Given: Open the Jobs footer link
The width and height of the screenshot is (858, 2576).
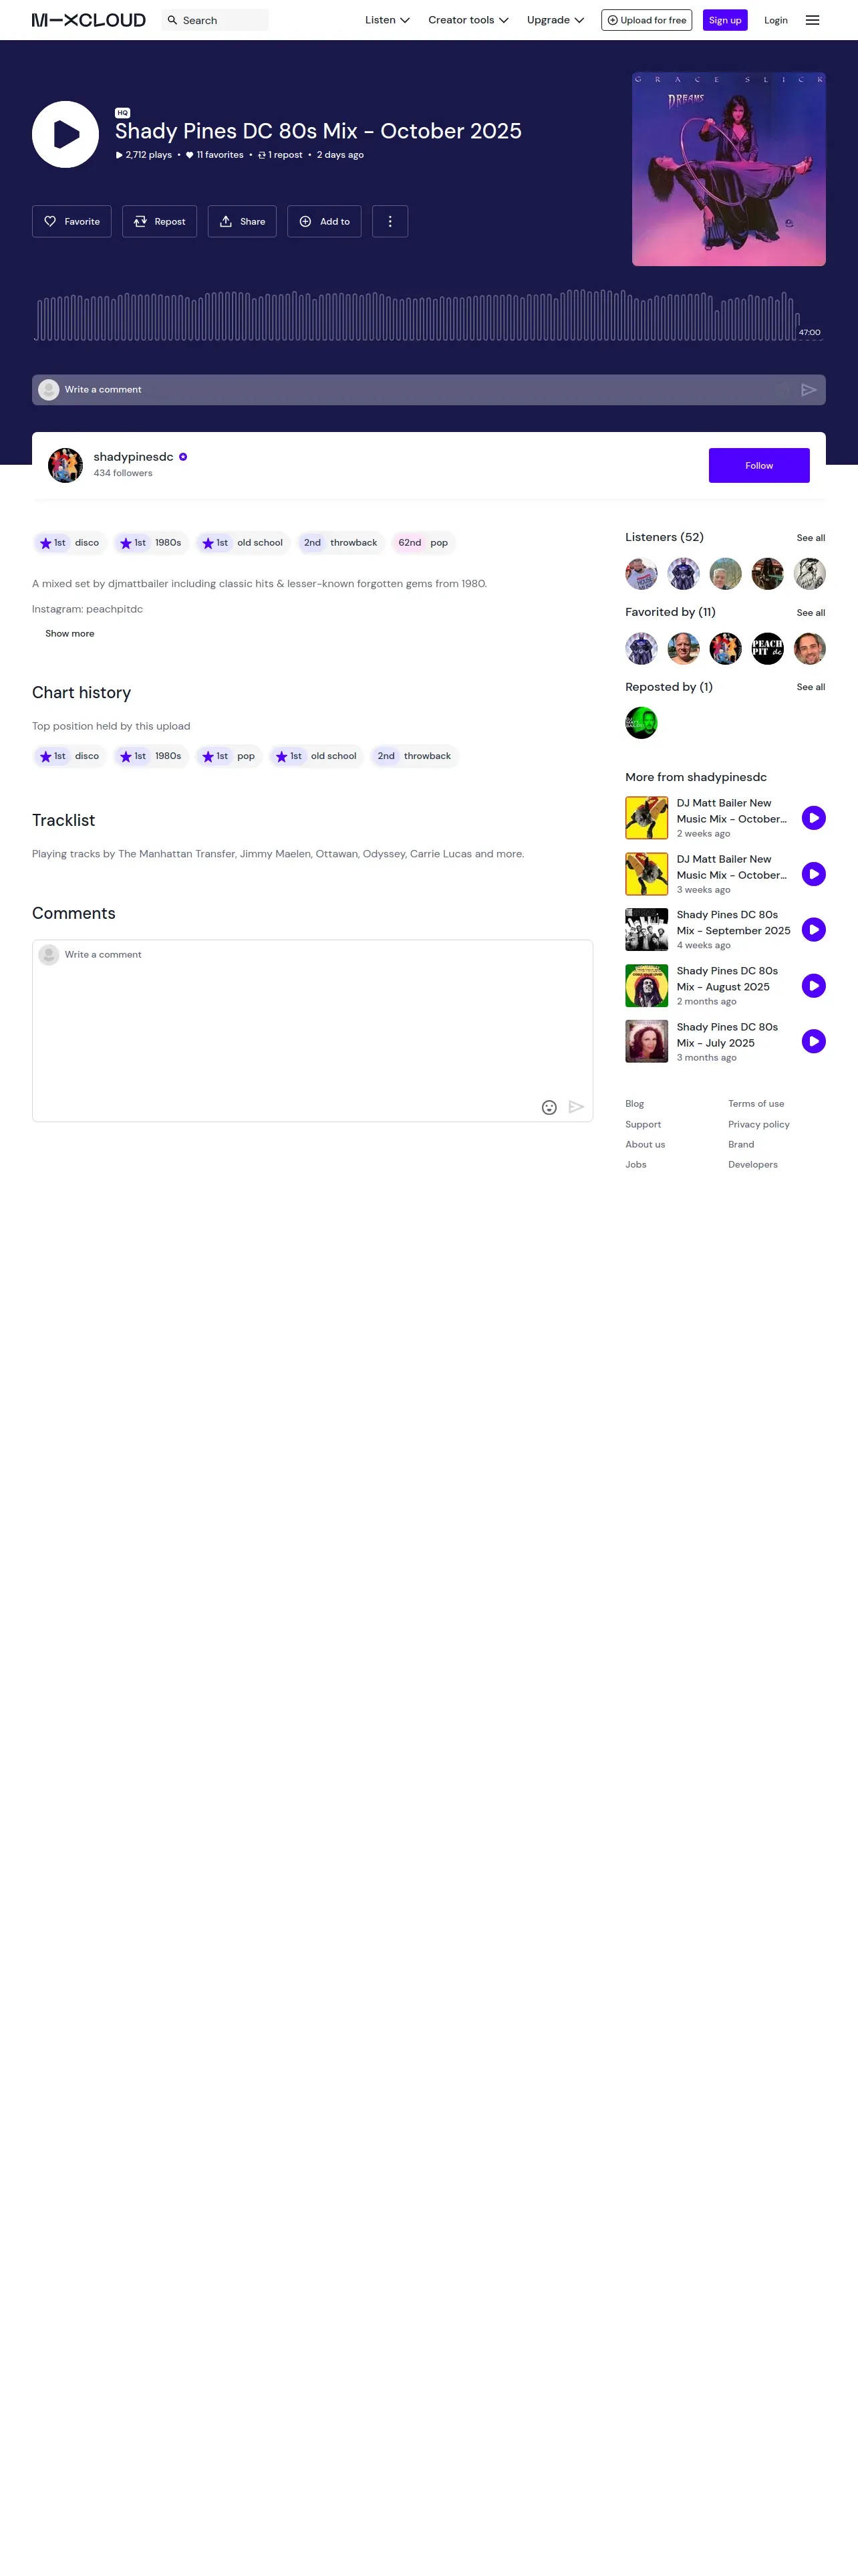Looking at the screenshot, I should point(636,1165).
